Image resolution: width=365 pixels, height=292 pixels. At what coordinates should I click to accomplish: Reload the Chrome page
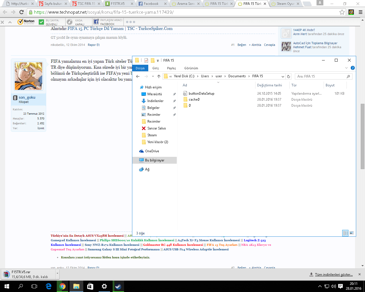[x=21, y=12]
